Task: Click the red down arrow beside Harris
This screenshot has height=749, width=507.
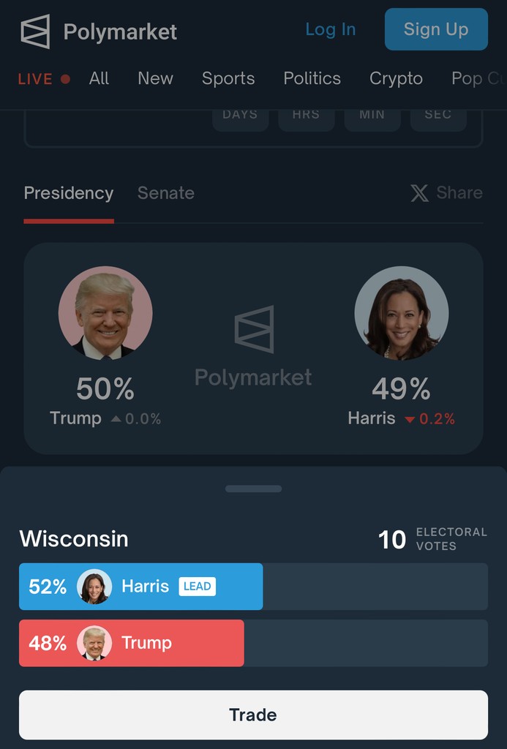Action: [x=410, y=420]
